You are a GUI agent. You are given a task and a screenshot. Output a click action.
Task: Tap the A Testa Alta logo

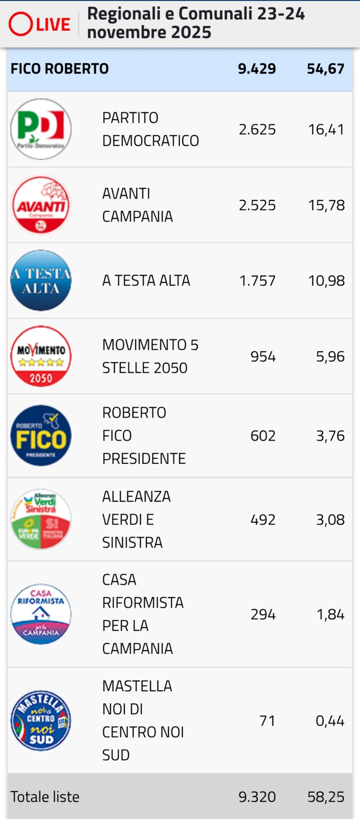coord(41,281)
